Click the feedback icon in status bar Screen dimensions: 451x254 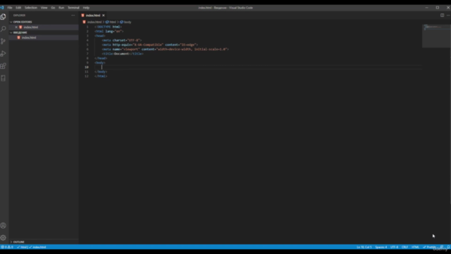pos(442,247)
